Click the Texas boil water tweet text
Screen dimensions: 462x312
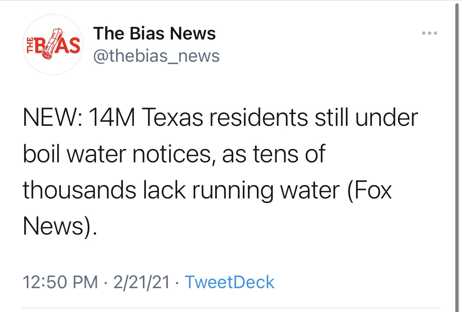pos(219,172)
